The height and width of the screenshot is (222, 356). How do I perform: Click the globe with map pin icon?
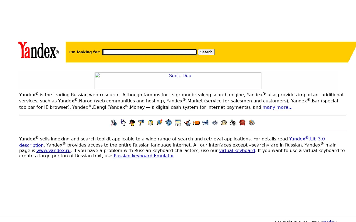tap(160, 123)
